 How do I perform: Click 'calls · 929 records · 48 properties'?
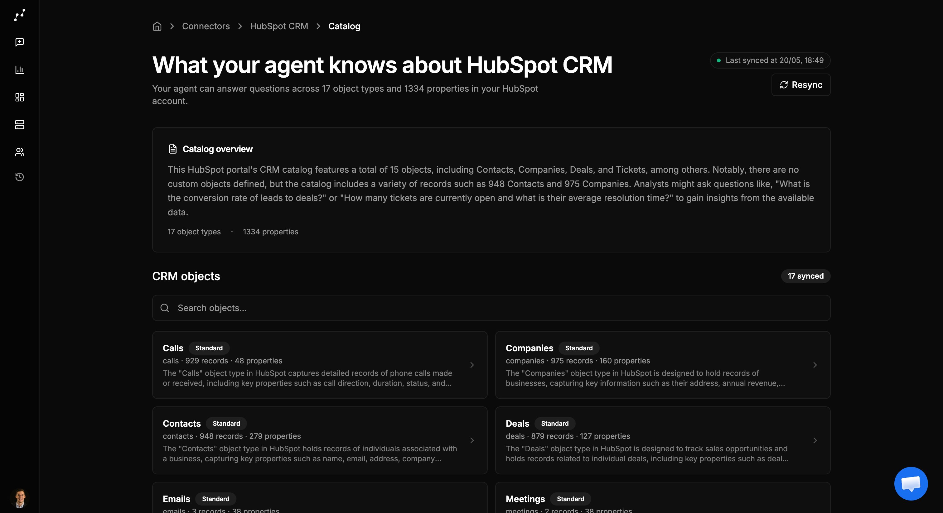[x=223, y=361]
